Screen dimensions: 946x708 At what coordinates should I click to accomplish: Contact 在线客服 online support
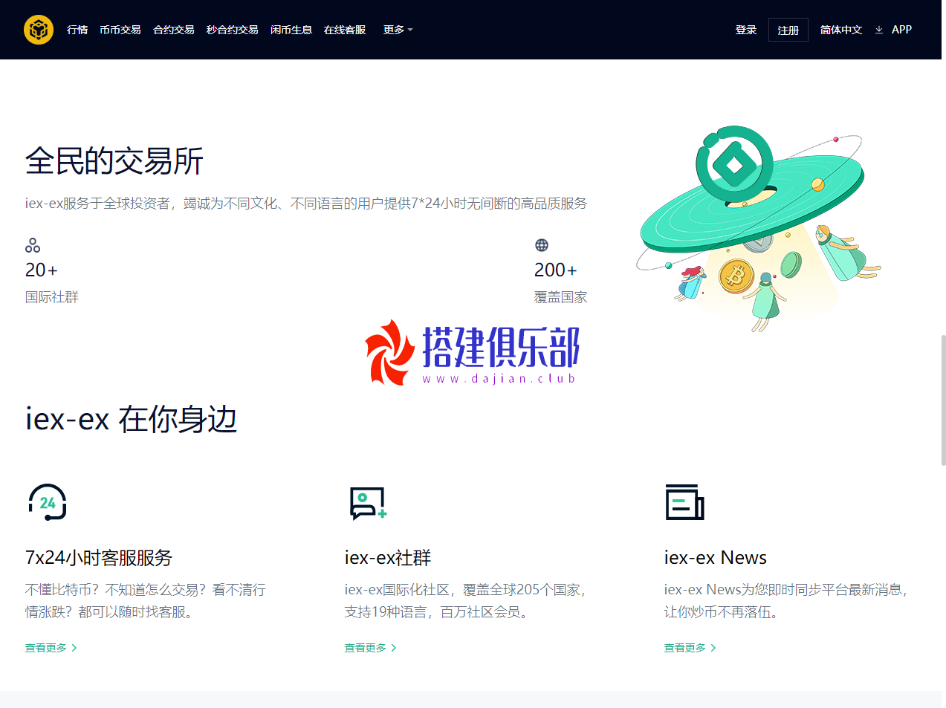pyautogui.click(x=345, y=30)
